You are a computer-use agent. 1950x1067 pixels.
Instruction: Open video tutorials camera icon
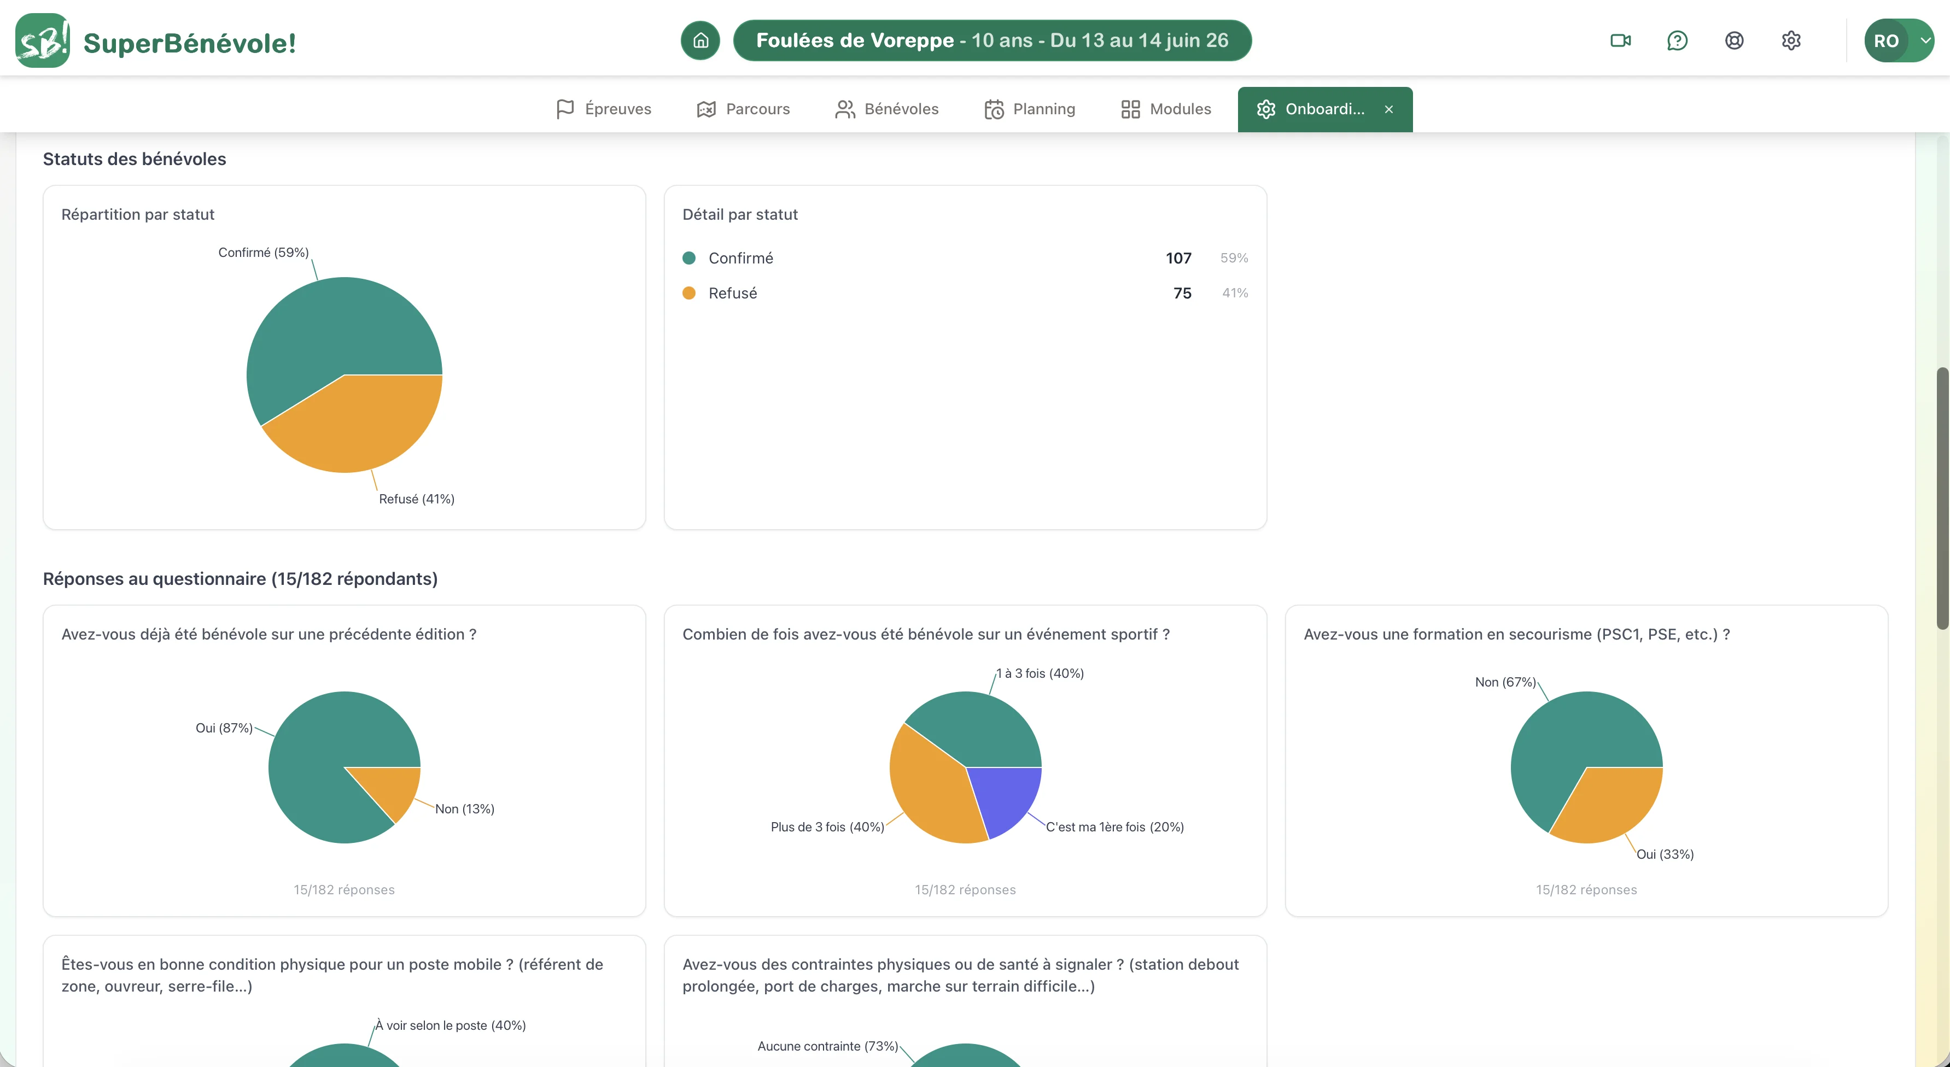click(1620, 41)
